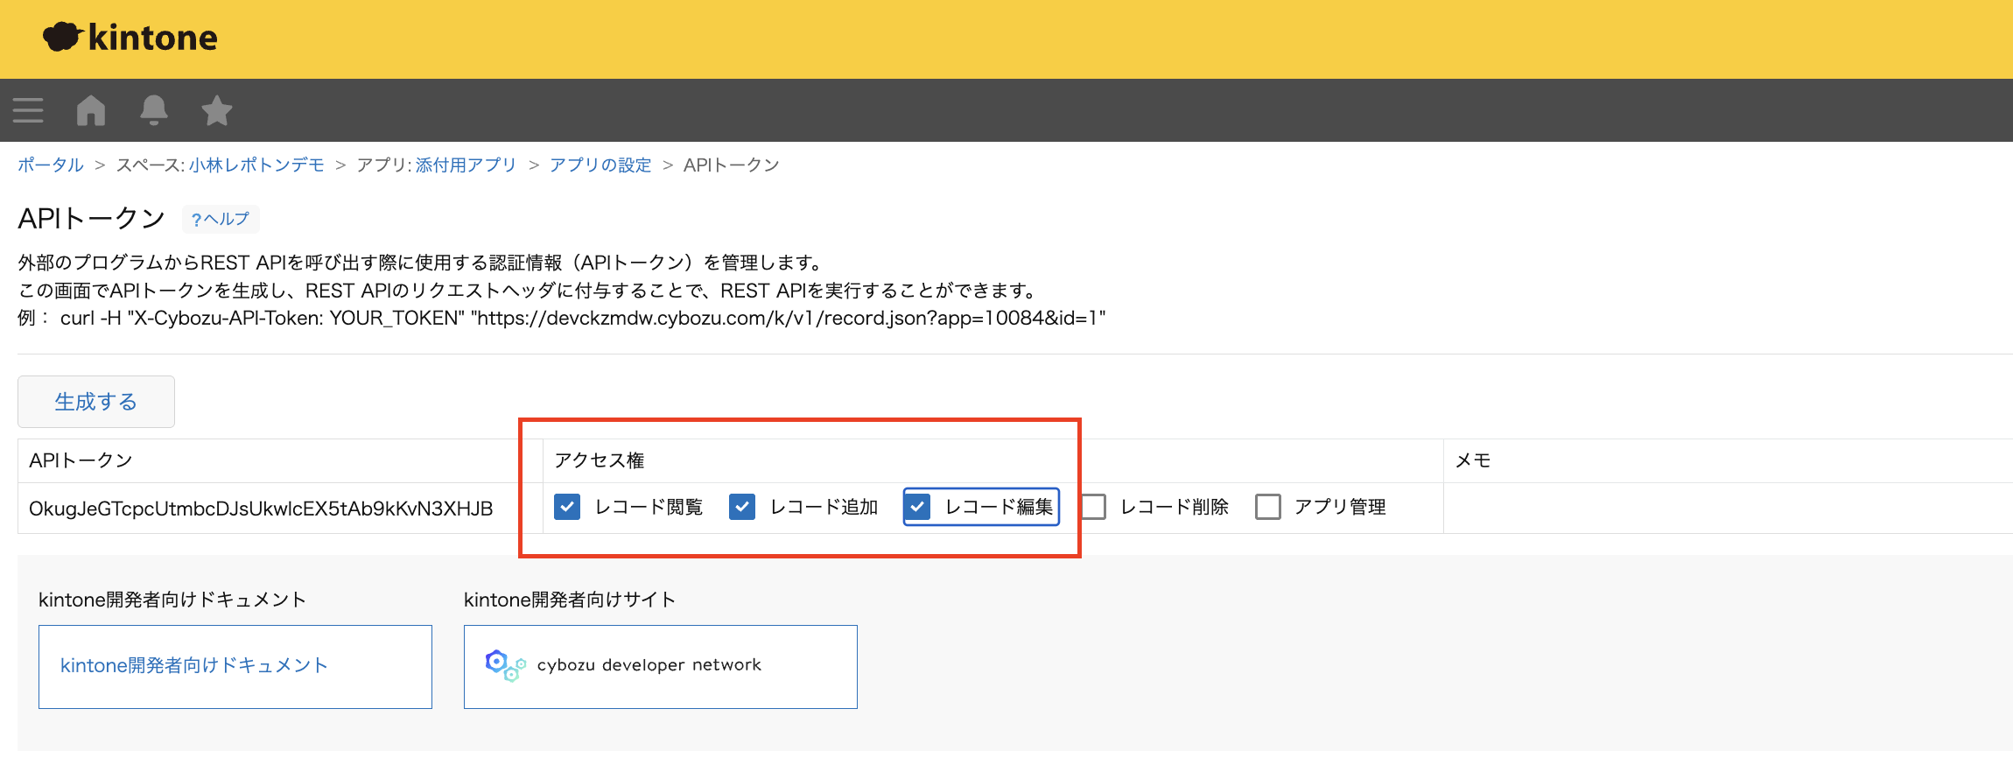Open the ?ヘルプ link
This screenshot has height=779, width=2013.
coord(221,219)
